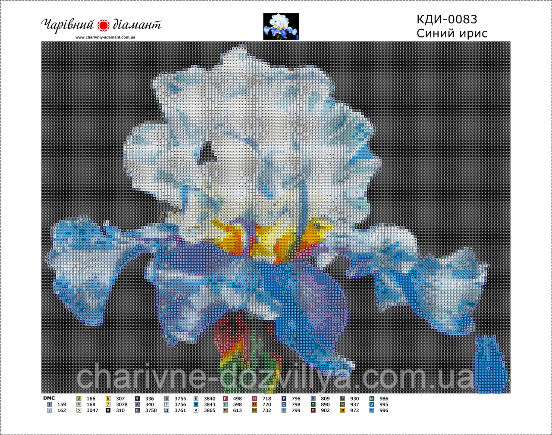Click the green swatch with symbol 3 (166)

click(x=79, y=399)
